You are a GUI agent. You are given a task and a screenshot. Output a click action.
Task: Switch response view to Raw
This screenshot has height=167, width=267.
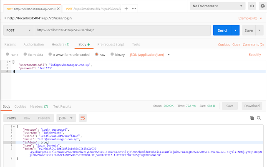(27, 118)
